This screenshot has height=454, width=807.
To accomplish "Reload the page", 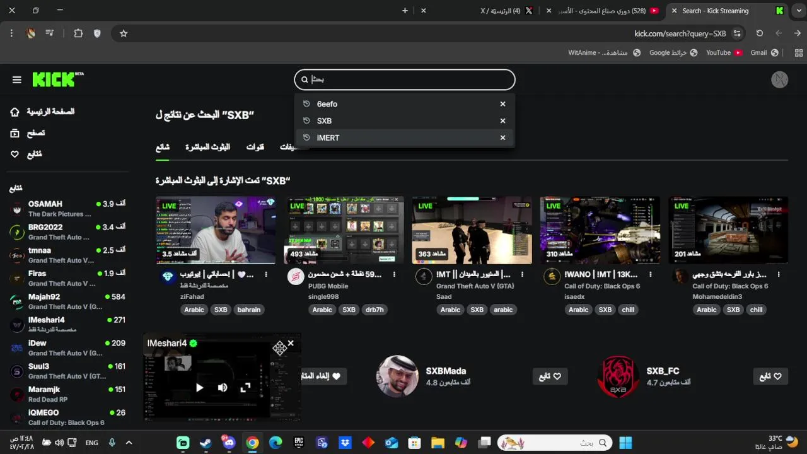I will tap(760, 33).
